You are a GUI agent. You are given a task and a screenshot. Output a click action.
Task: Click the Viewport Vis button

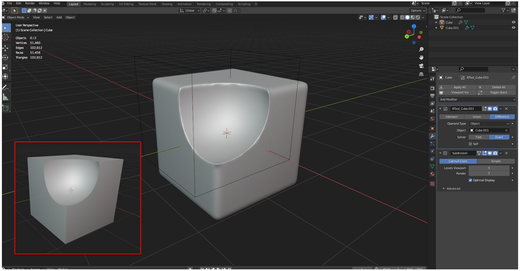pos(458,92)
